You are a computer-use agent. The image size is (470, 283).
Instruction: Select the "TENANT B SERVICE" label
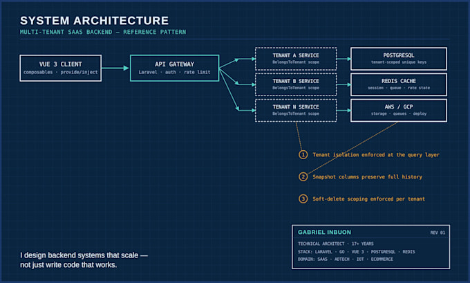[296, 82]
